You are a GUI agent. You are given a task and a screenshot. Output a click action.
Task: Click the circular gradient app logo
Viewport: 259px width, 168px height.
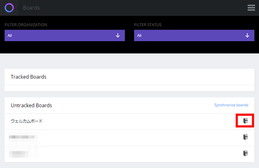coord(9,8)
